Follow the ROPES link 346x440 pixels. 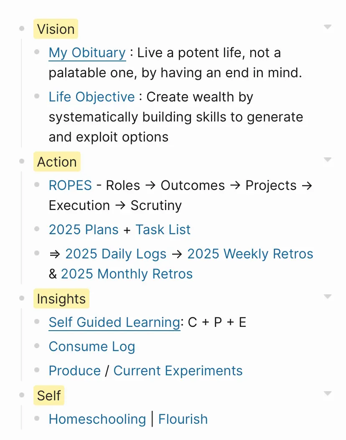tap(70, 186)
